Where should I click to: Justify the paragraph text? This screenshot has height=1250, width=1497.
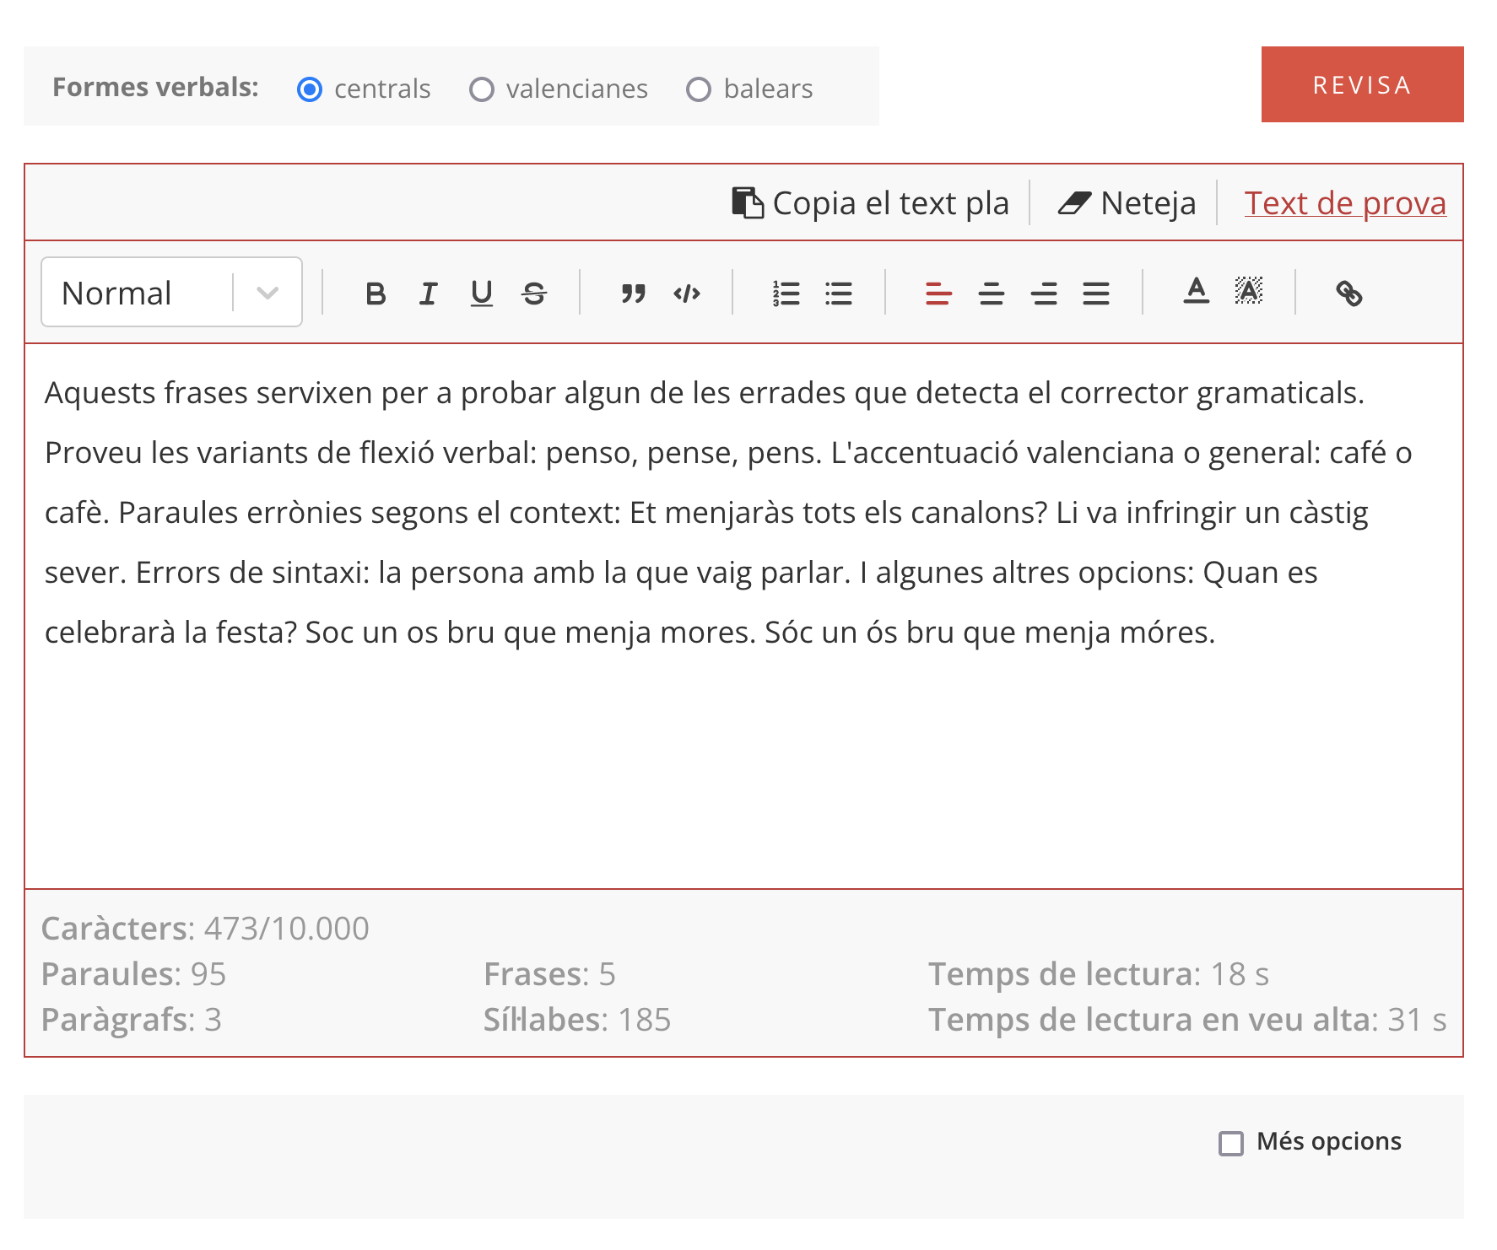1096,294
